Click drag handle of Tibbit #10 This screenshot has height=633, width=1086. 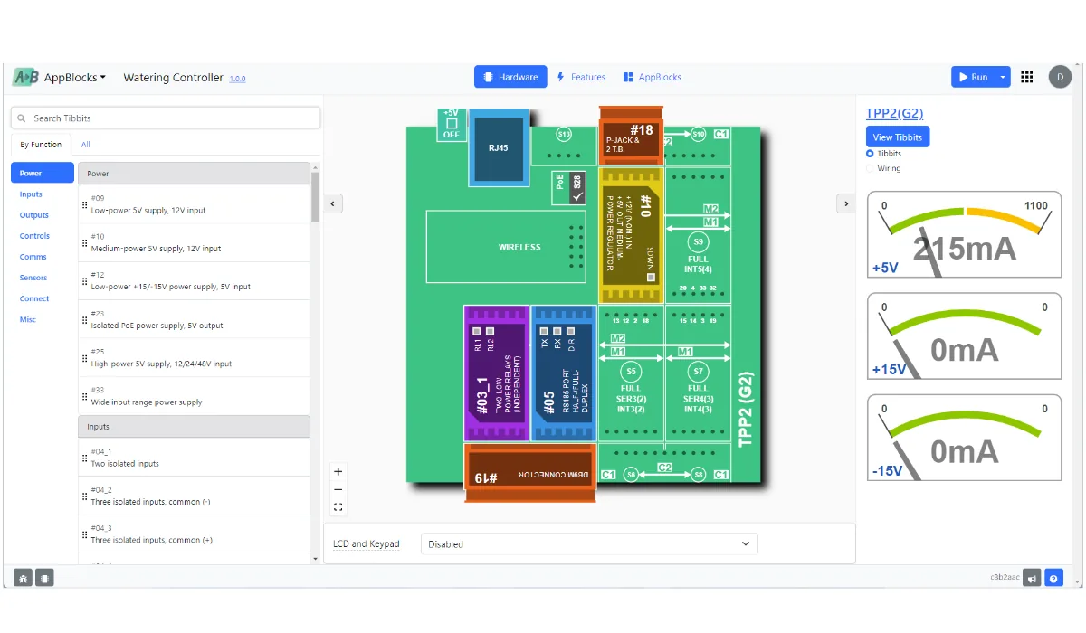click(x=85, y=242)
